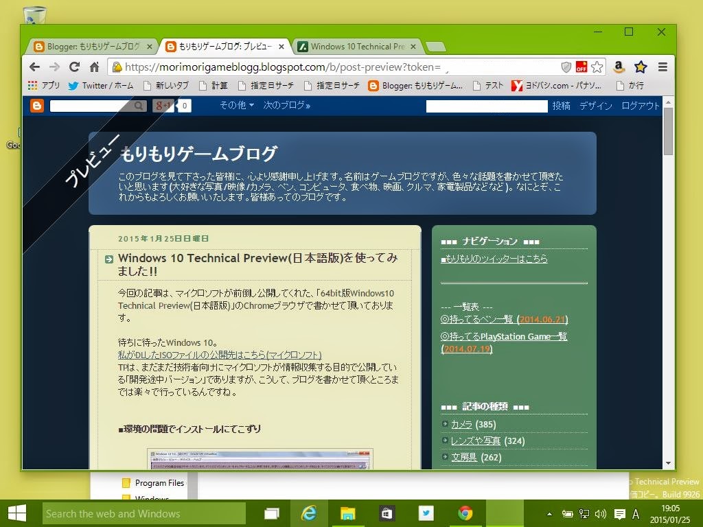Open the か行 bookmark folder
The height and width of the screenshot is (527, 703).
630,86
